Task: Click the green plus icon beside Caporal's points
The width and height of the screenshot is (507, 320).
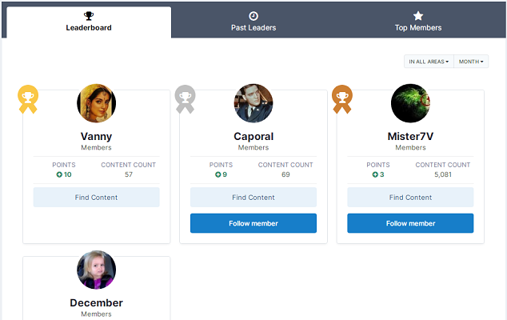Action: coord(216,174)
